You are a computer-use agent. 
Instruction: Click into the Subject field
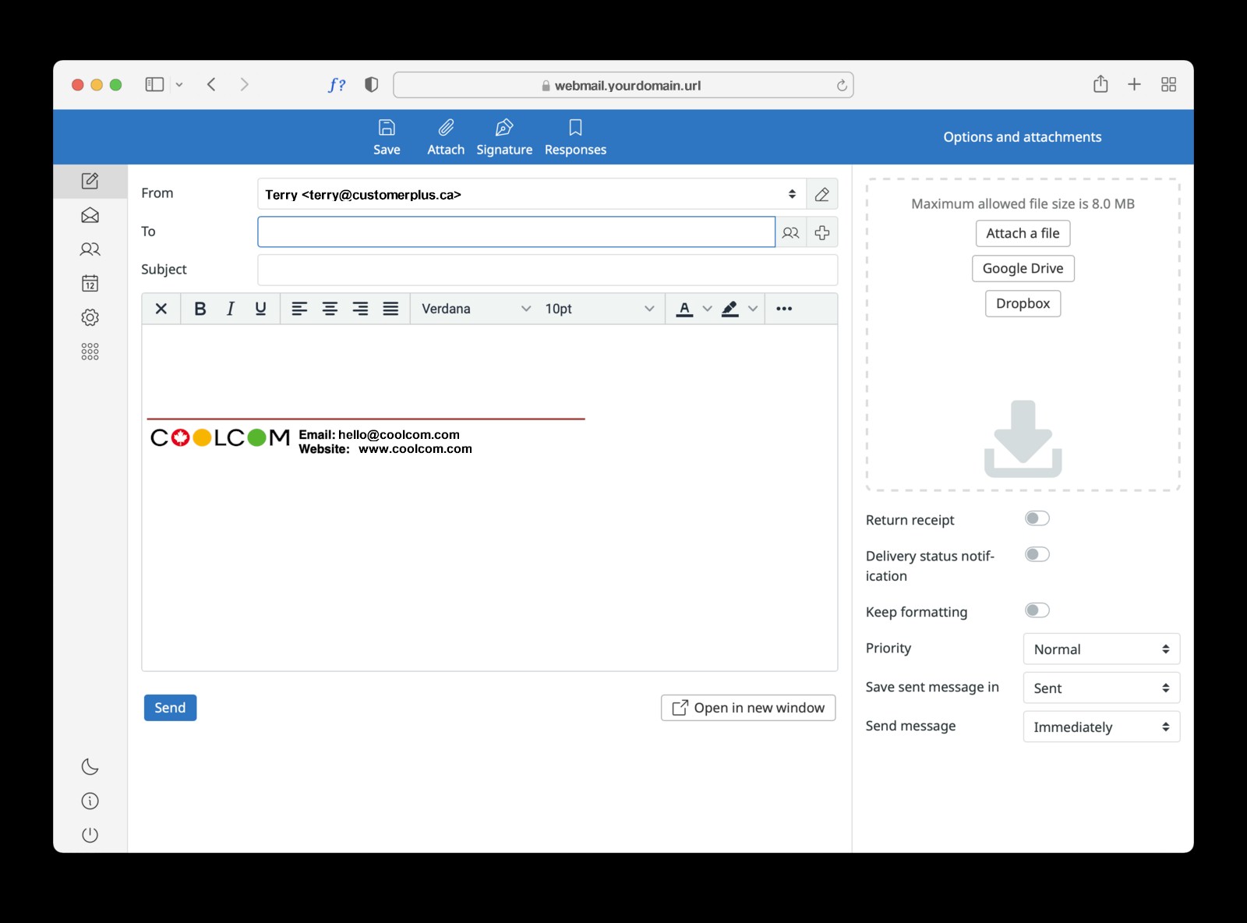pyautogui.click(x=548, y=270)
